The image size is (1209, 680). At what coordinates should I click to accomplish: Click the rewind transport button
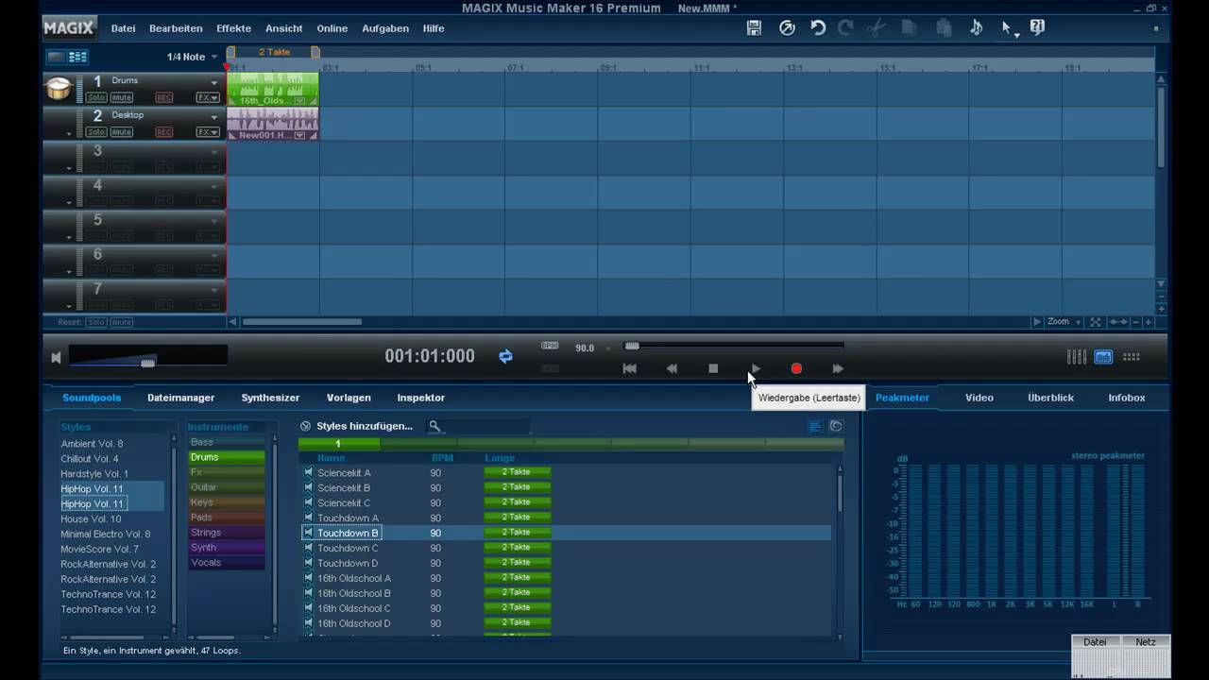[x=672, y=368]
